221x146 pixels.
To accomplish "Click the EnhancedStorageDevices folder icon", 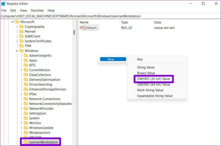I will (x=26, y=89).
